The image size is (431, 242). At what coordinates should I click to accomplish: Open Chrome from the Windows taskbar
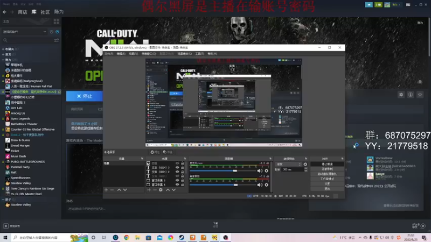tap(127, 238)
